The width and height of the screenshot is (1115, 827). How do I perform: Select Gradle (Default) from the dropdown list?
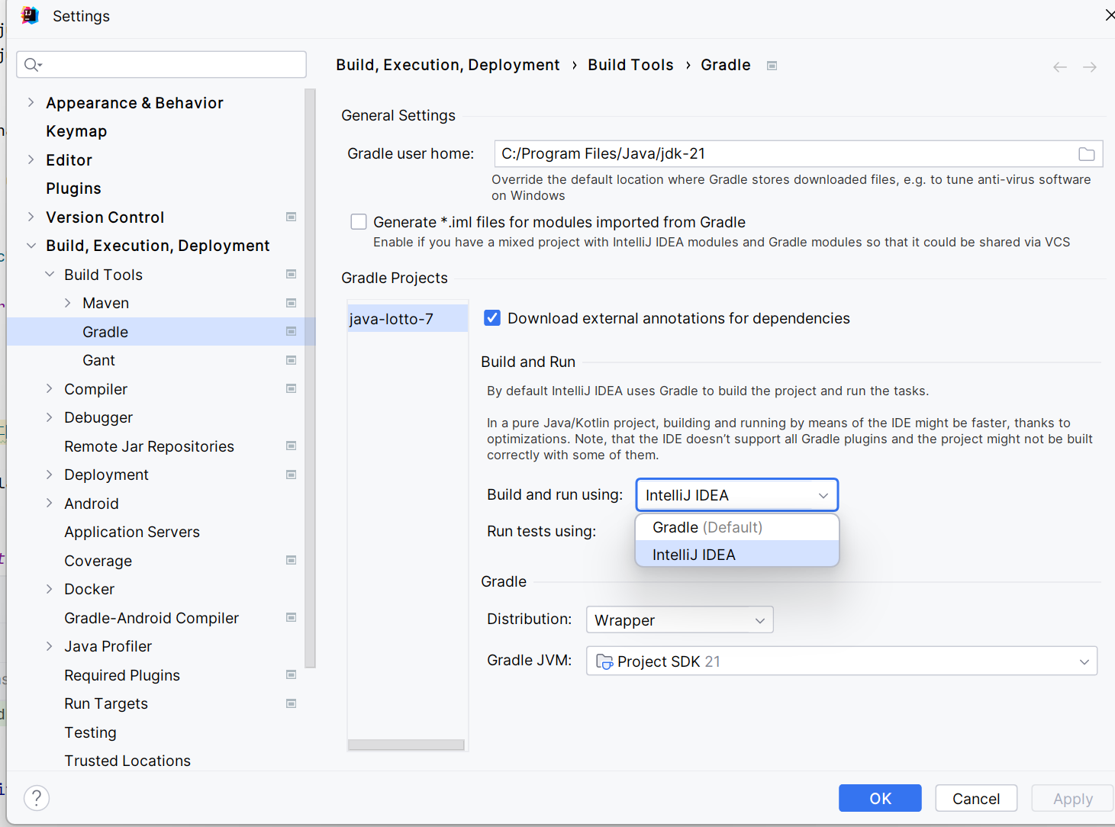(x=707, y=527)
